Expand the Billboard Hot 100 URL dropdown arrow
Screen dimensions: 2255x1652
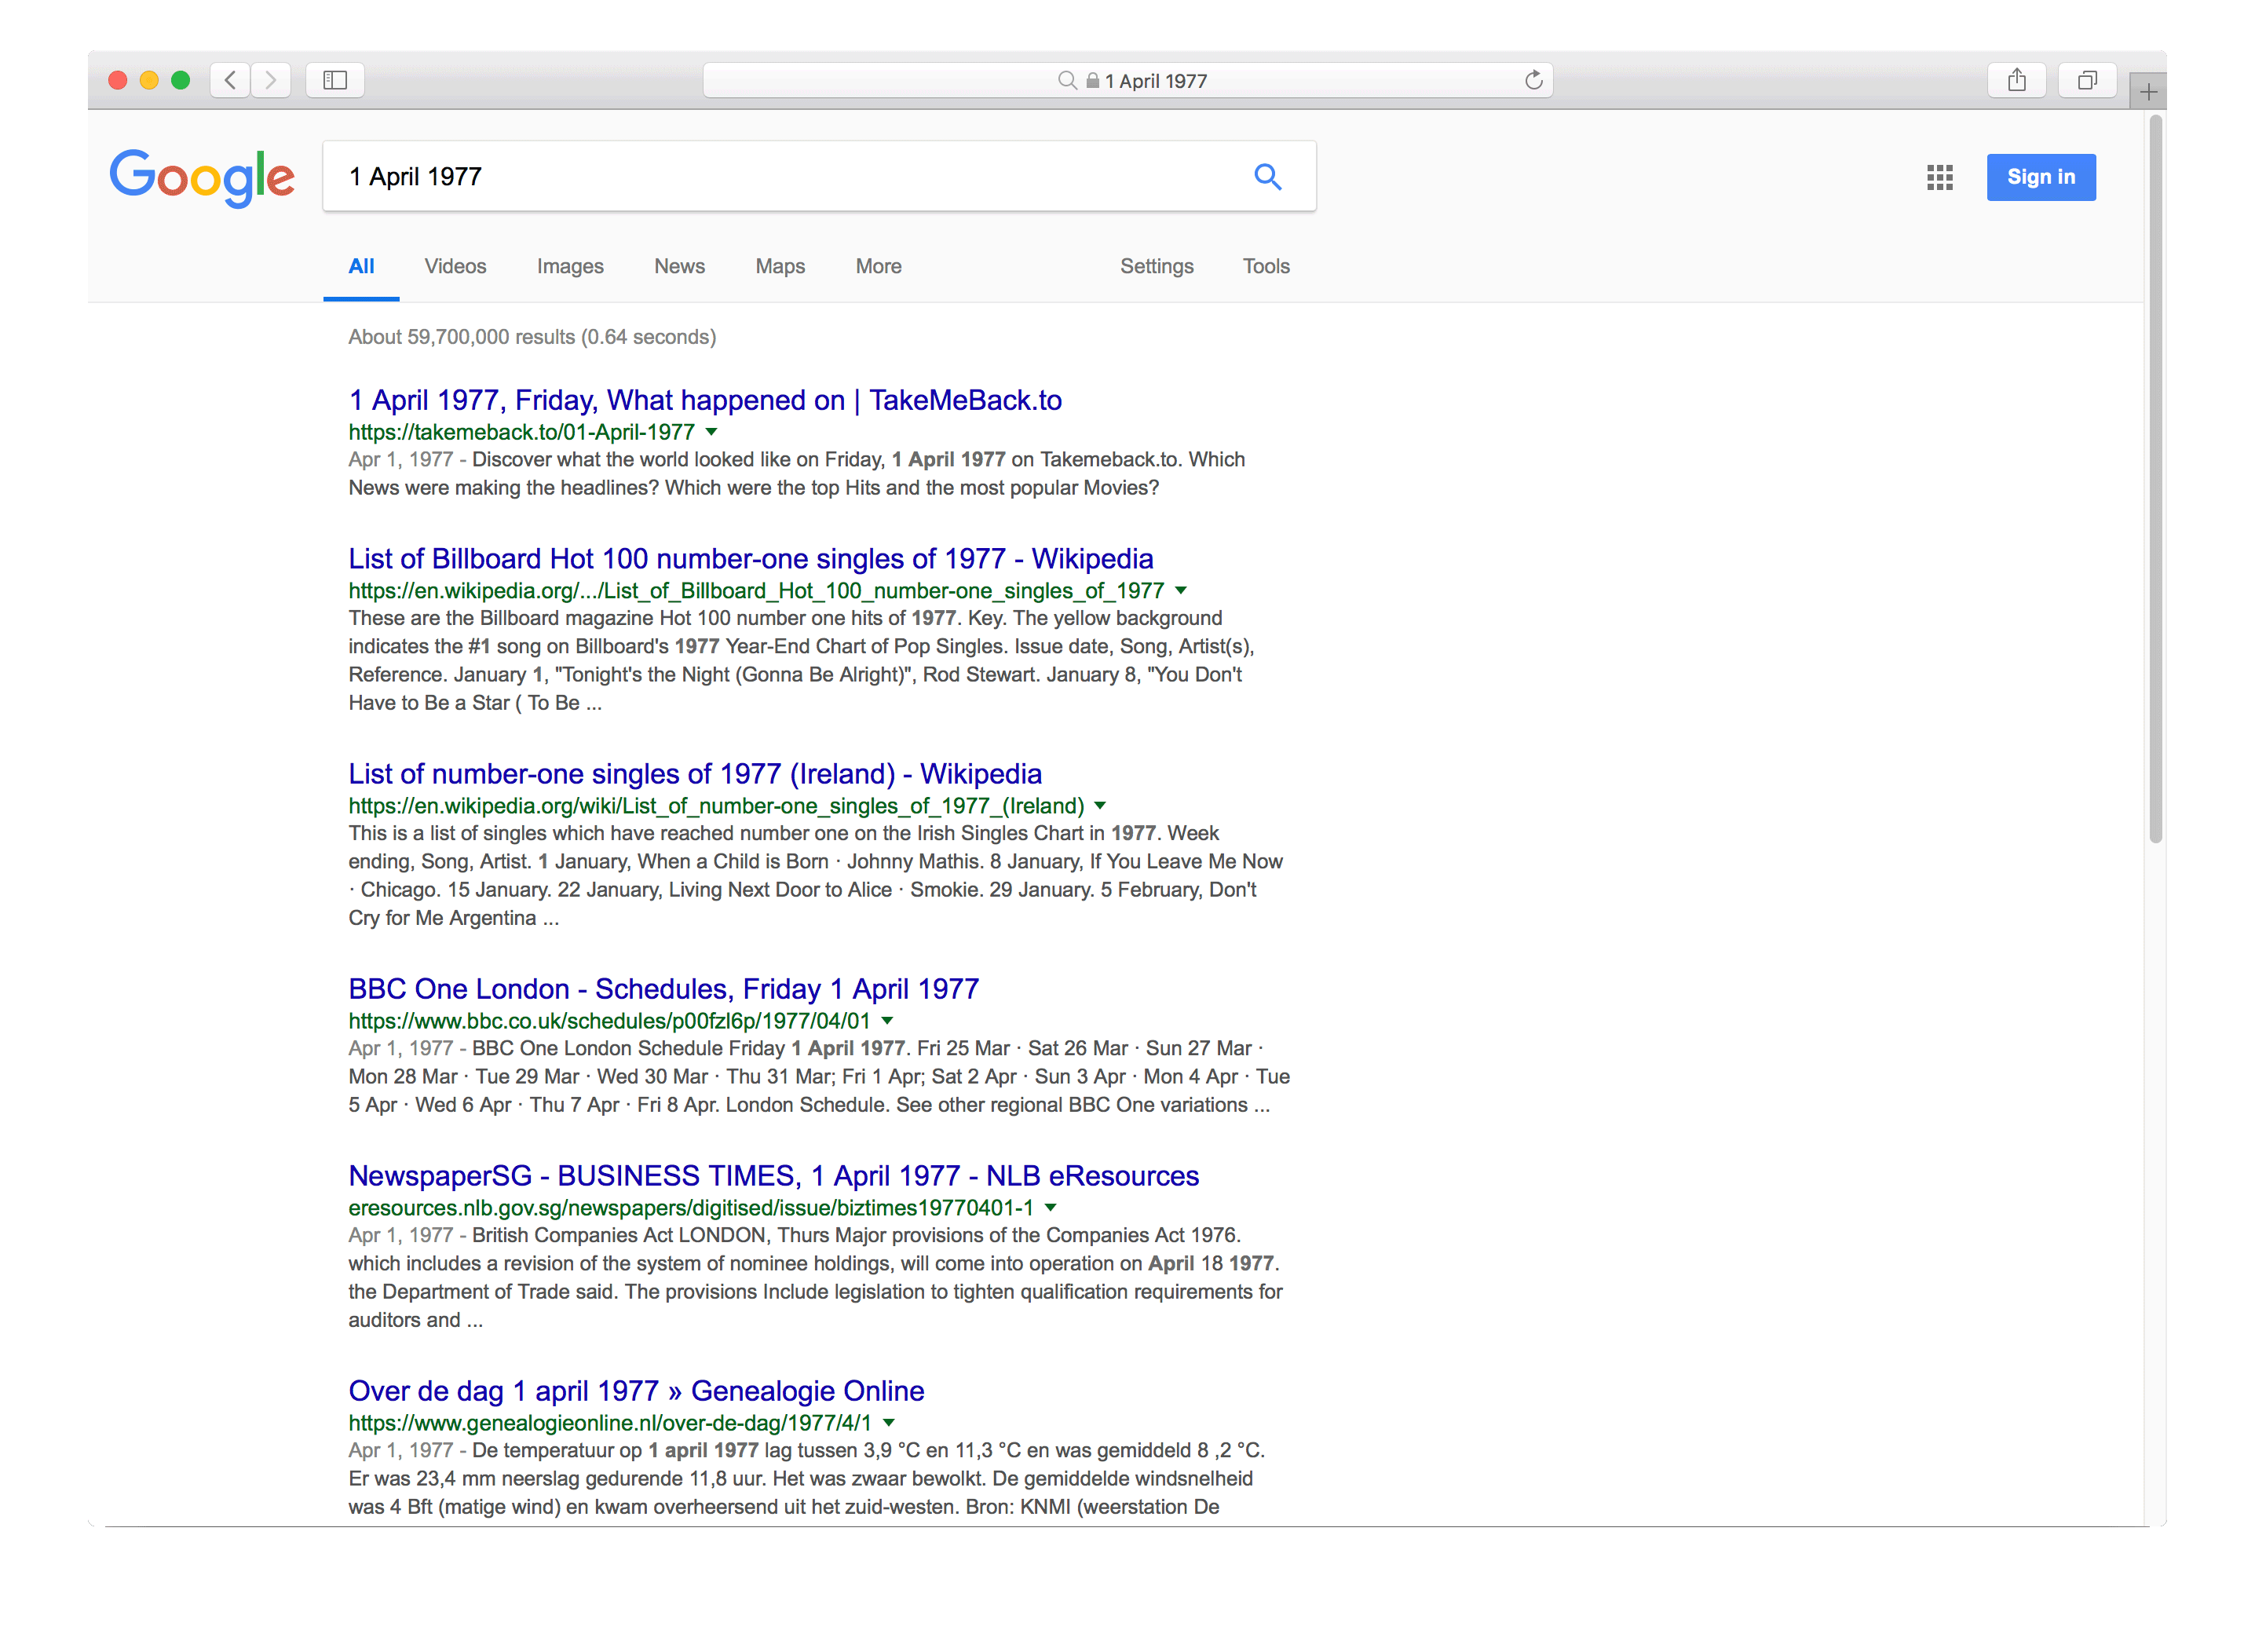pos(1180,591)
